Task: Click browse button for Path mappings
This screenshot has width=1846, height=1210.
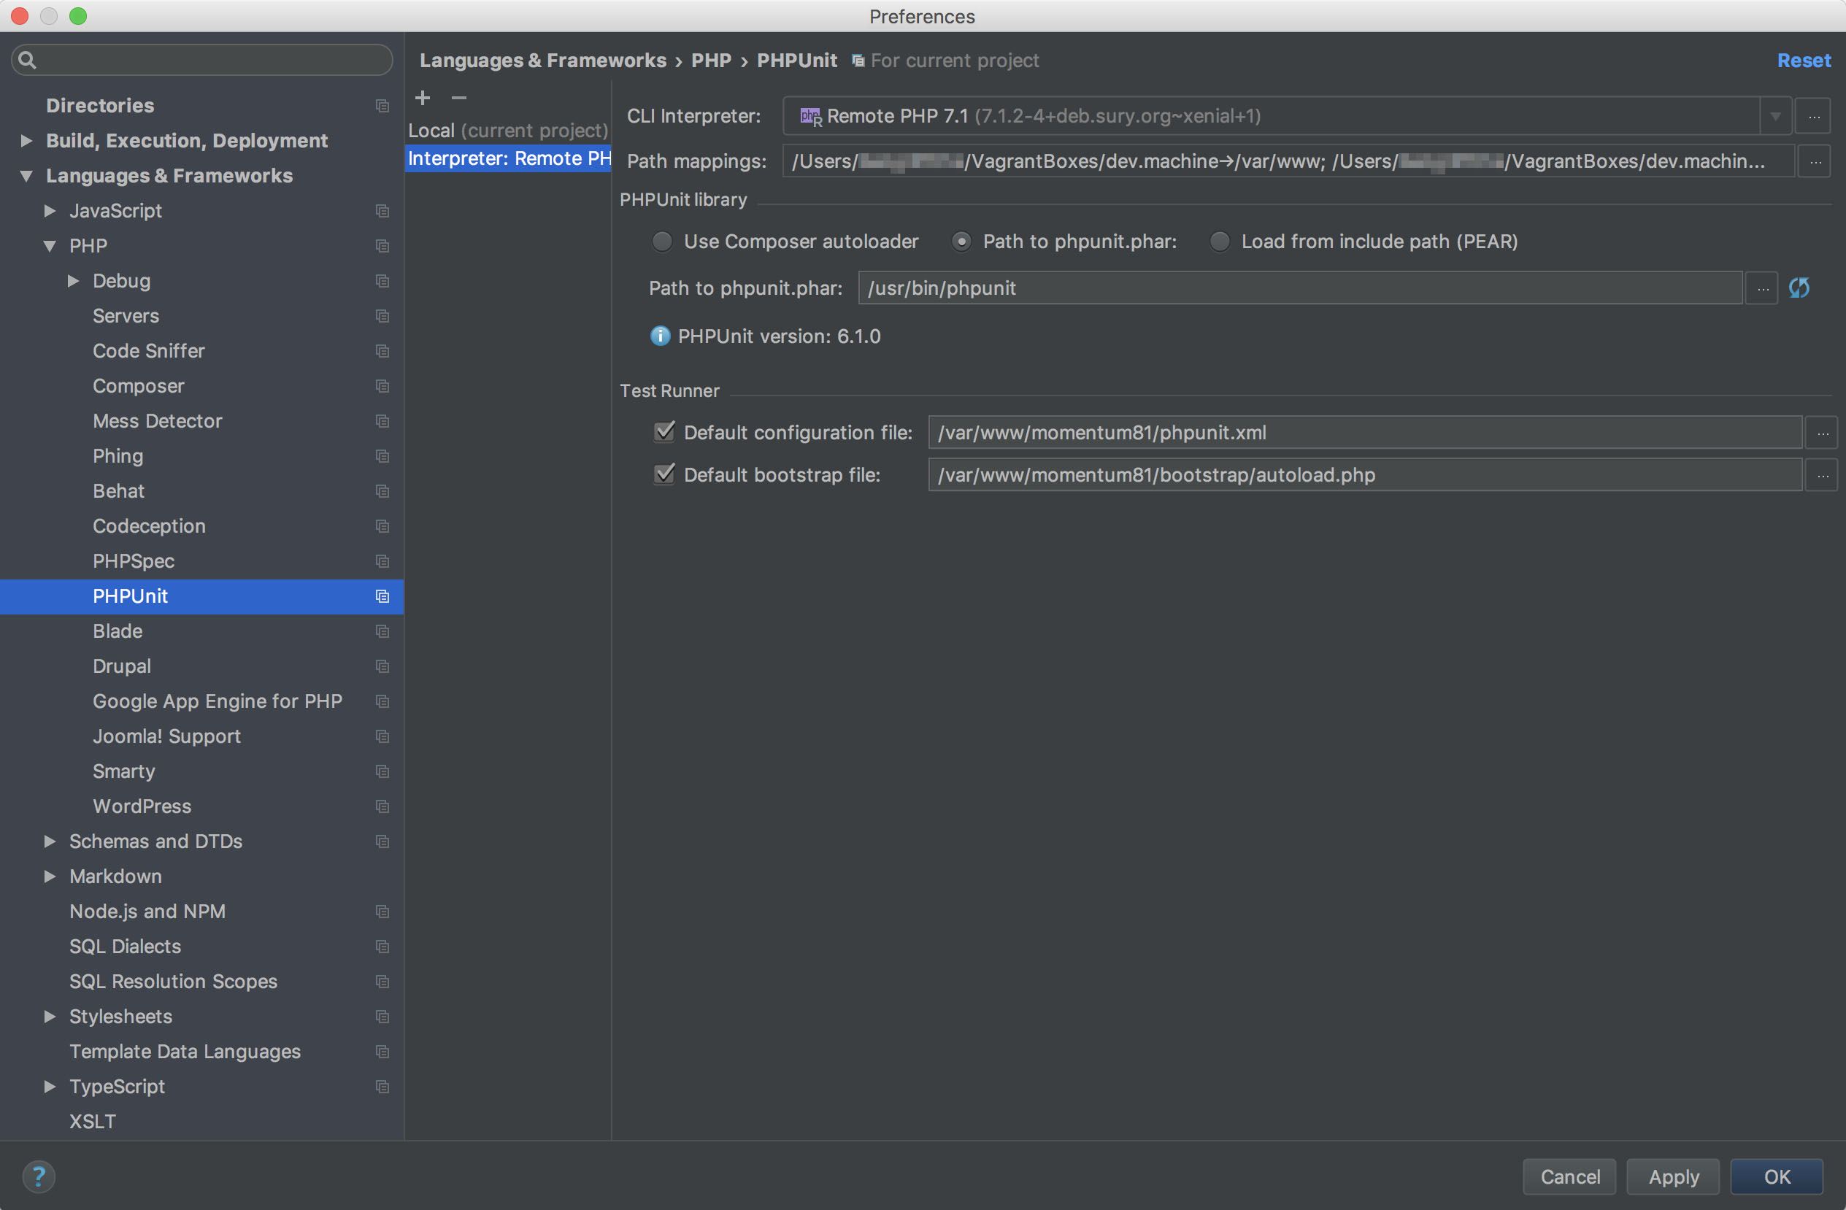Action: [1816, 161]
